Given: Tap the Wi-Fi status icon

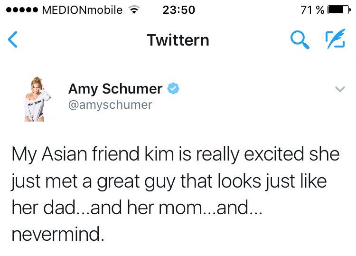Looking at the screenshot, I should pyautogui.click(x=136, y=10).
